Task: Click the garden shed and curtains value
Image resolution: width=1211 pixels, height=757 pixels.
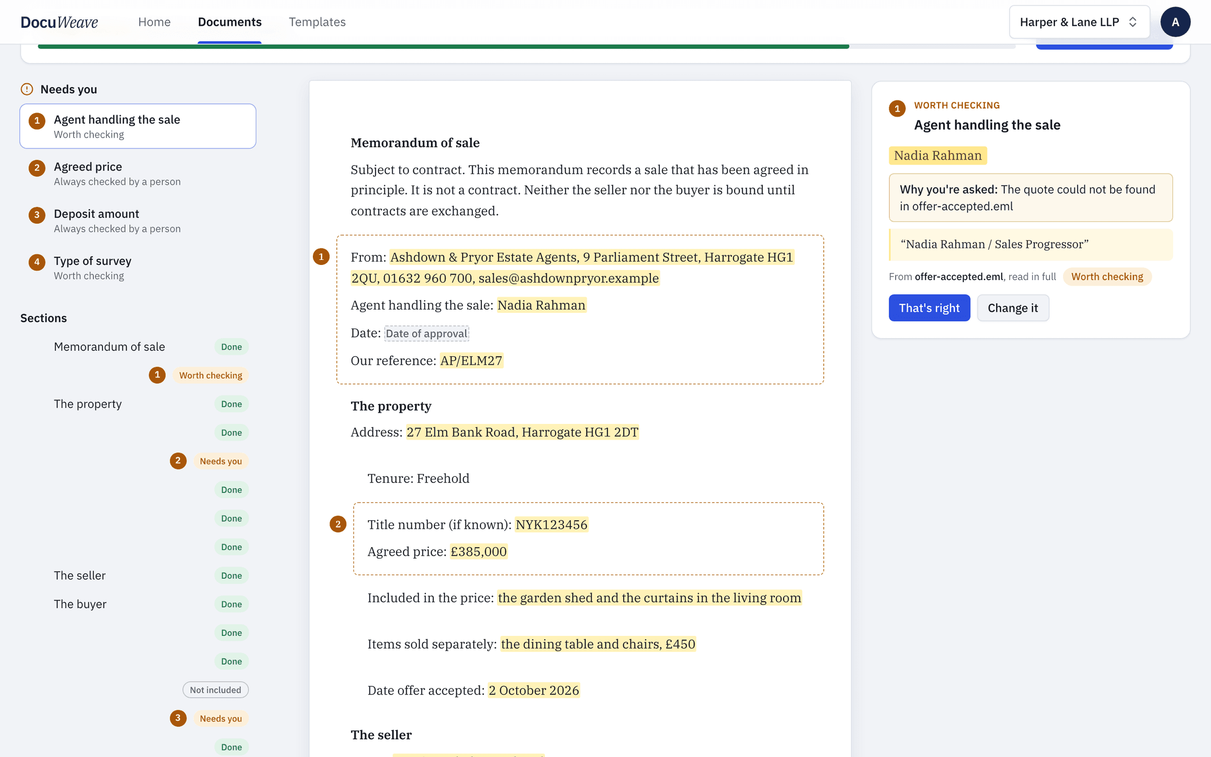Action: tap(649, 598)
